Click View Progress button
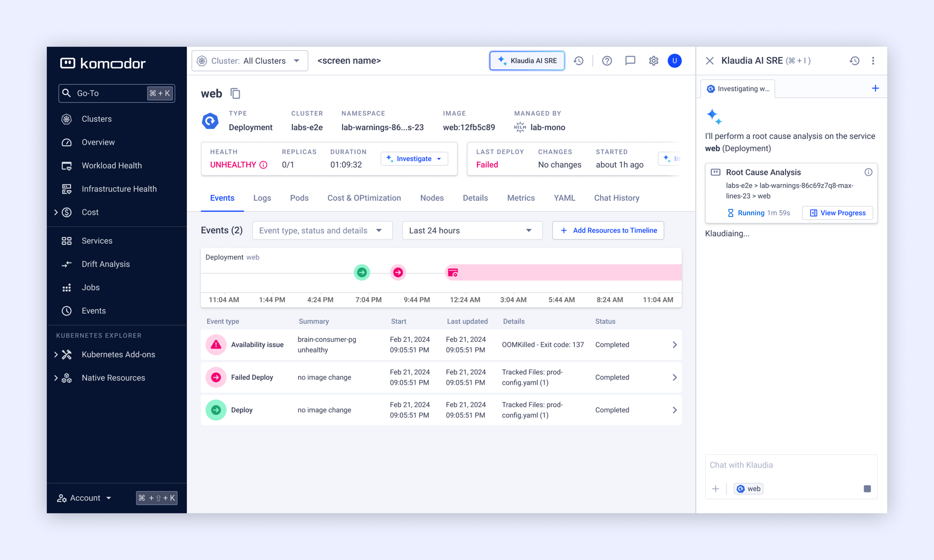This screenshot has height=560, width=934. coord(837,213)
